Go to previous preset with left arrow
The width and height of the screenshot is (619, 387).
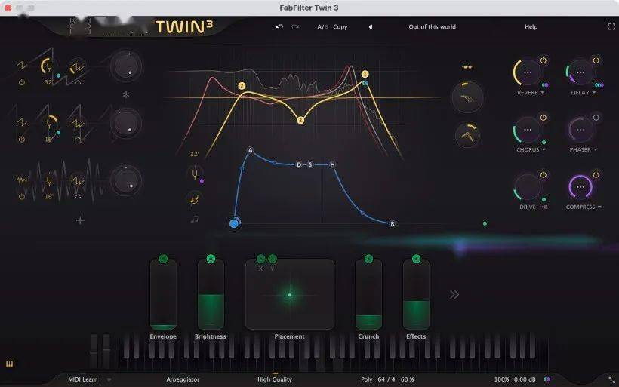click(x=371, y=27)
